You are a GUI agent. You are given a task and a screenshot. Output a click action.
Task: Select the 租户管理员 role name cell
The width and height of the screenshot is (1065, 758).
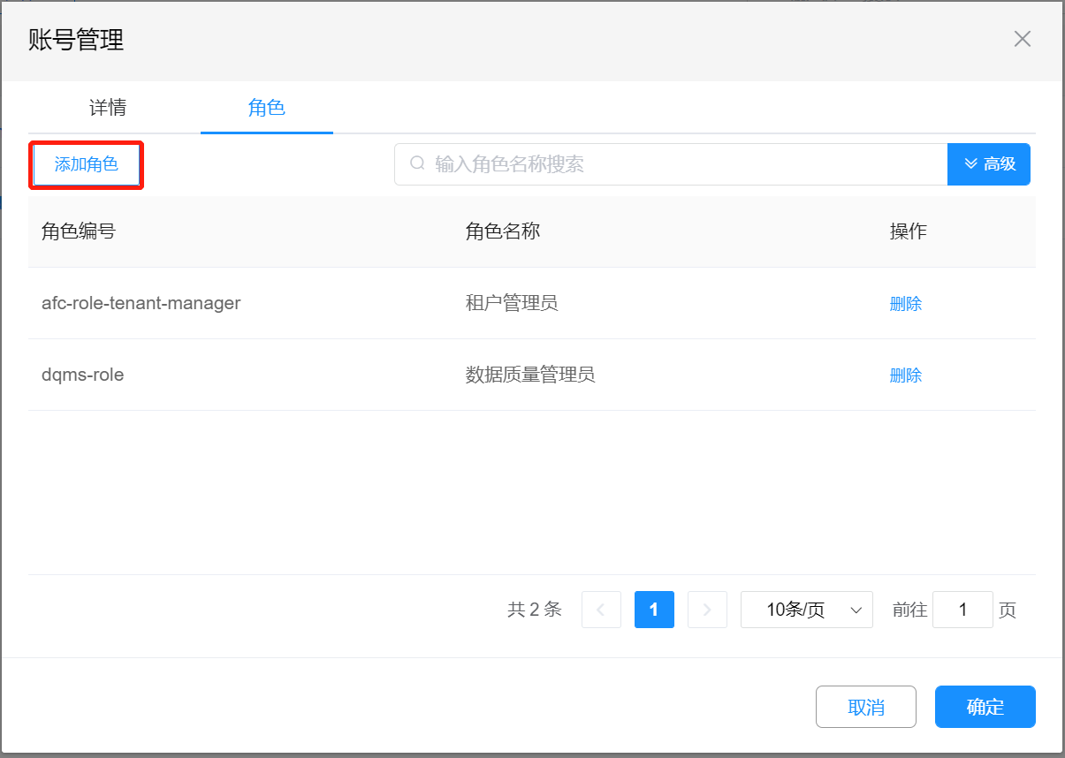tap(512, 304)
